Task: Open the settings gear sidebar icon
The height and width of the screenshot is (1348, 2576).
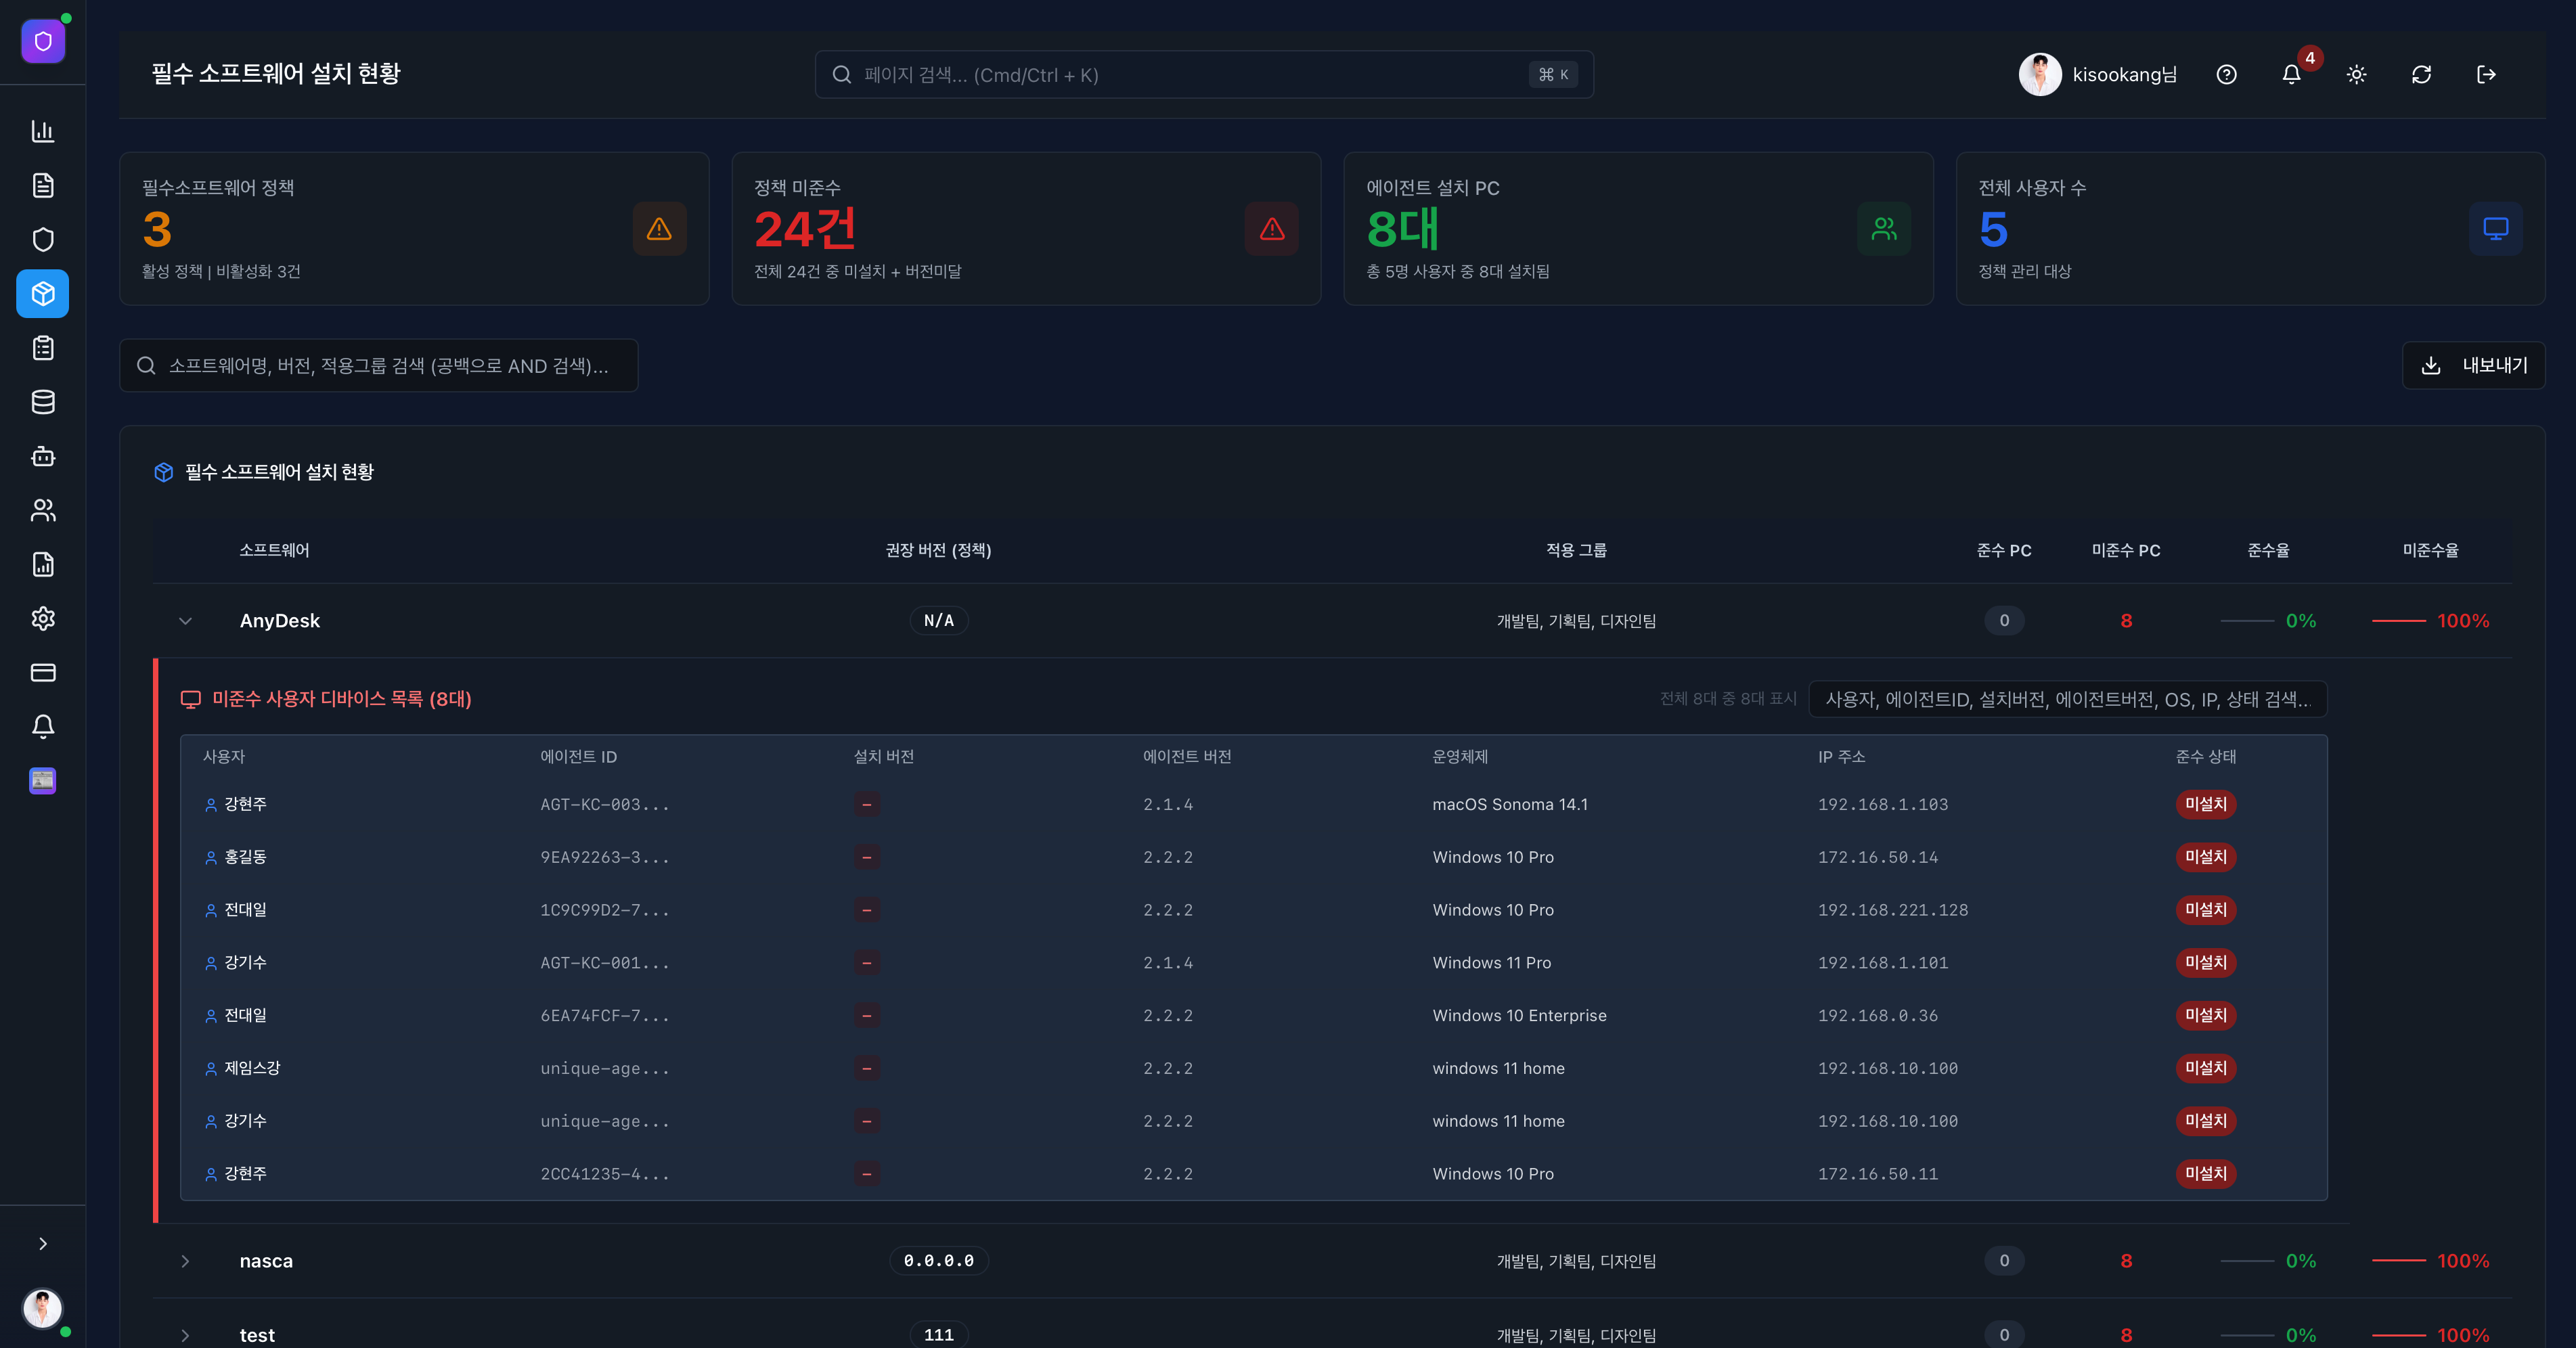Action: 43,618
